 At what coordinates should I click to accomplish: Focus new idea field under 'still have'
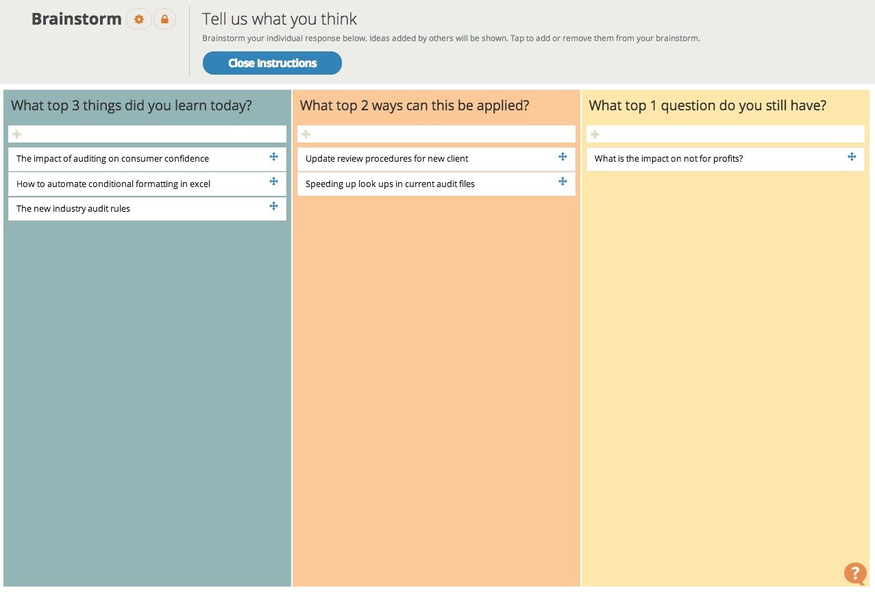click(726, 134)
